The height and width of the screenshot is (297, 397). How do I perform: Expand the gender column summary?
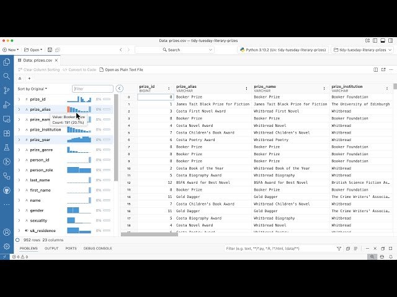pyautogui.click(x=19, y=210)
